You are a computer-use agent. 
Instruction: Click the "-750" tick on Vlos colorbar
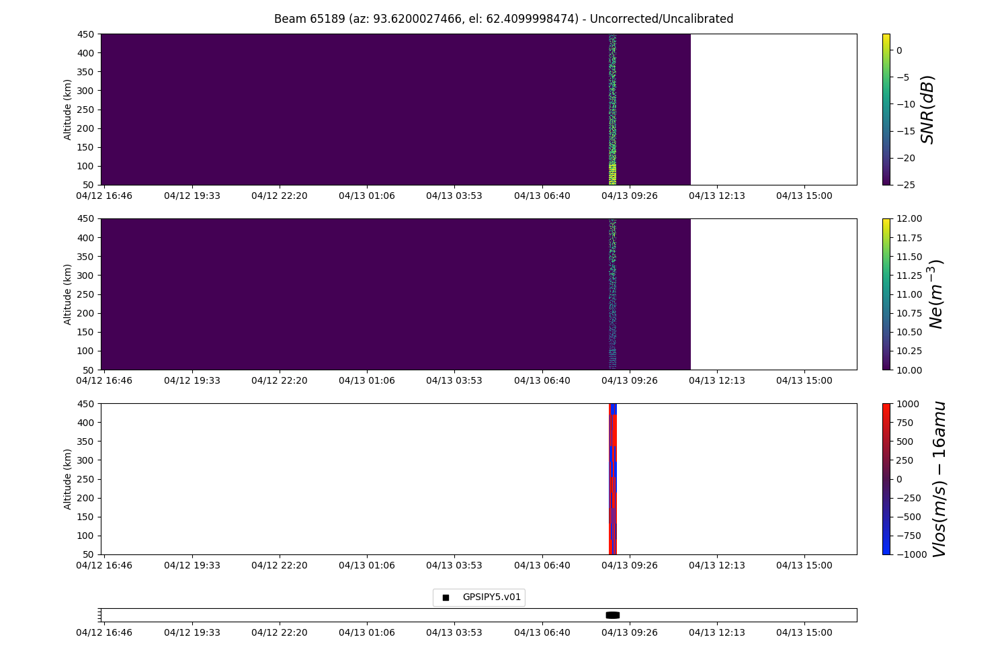click(908, 536)
